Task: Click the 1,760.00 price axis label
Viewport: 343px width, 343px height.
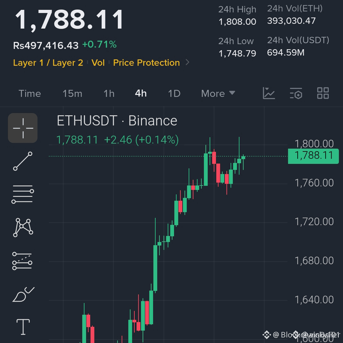Action: click(x=314, y=183)
